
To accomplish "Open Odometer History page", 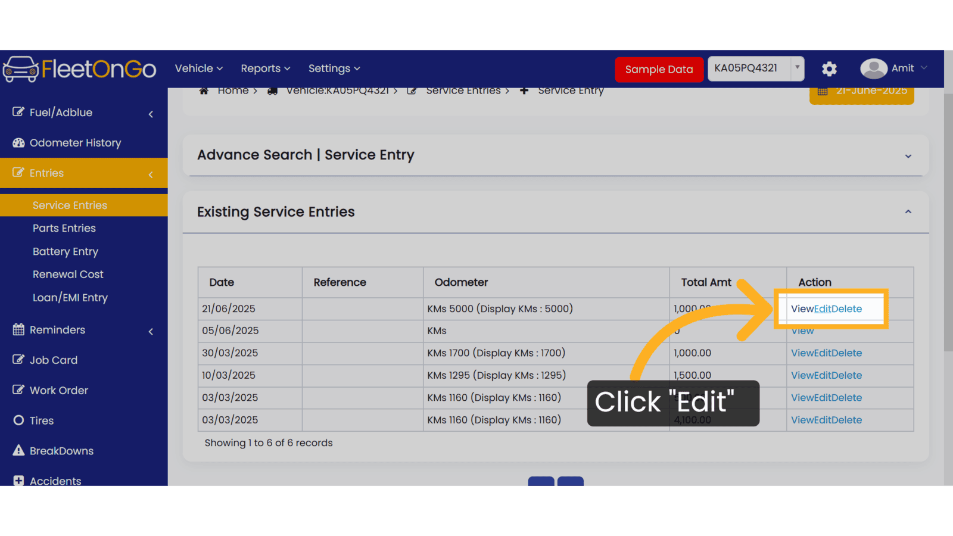I will [x=75, y=142].
